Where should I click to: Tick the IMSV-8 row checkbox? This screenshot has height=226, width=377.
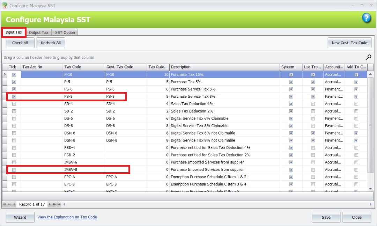click(14, 170)
